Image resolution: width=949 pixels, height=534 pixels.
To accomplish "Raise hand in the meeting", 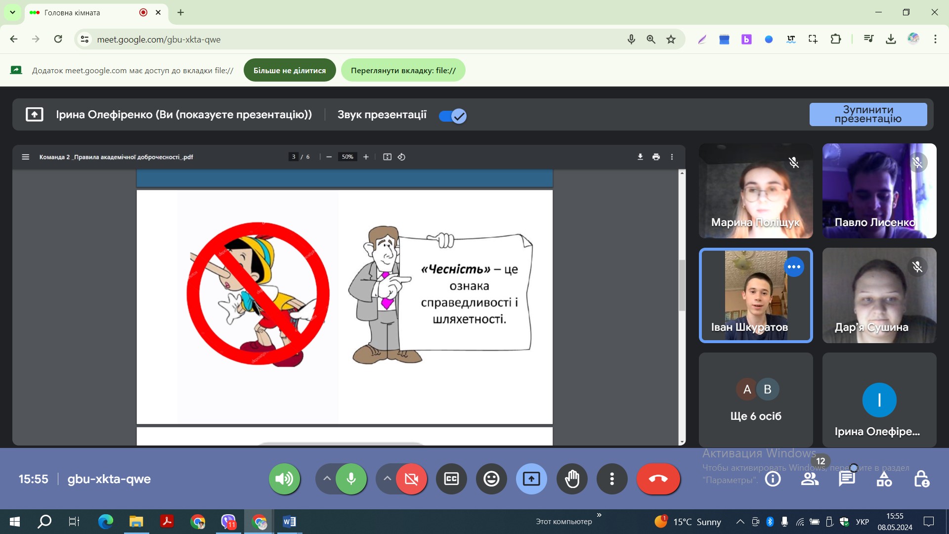I will coord(572,479).
